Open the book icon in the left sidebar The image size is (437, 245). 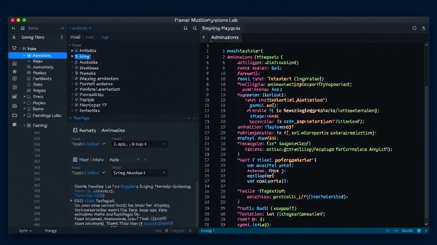coord(15,64)
